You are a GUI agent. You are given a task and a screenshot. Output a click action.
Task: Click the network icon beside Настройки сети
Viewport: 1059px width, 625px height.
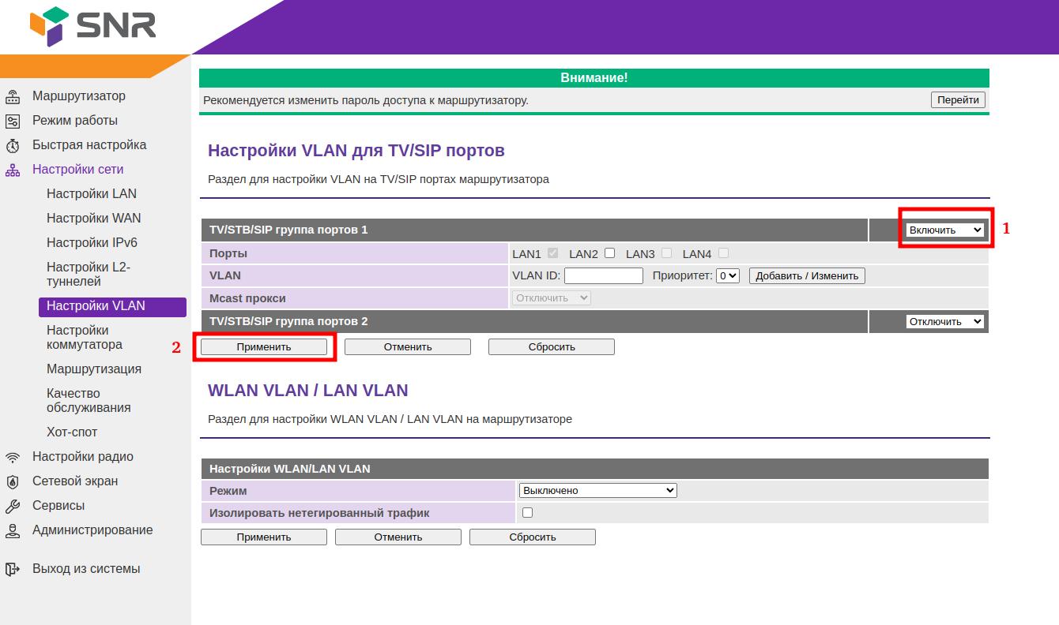point(13,170)
